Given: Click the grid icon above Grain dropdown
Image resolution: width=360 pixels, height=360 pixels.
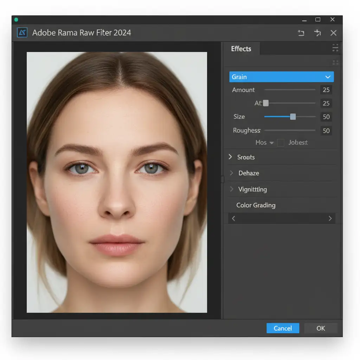Looking at the screenshot, I should [x=335, y=63].
